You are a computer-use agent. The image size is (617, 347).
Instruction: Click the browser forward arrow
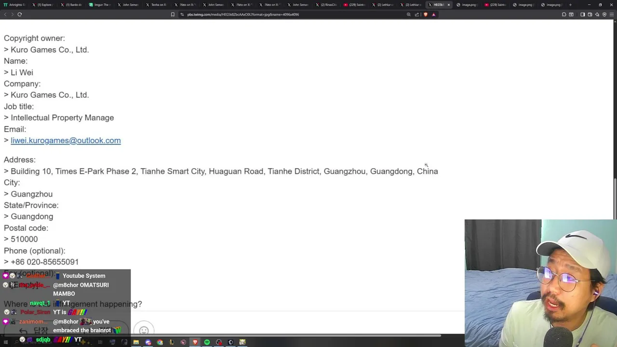12,14
